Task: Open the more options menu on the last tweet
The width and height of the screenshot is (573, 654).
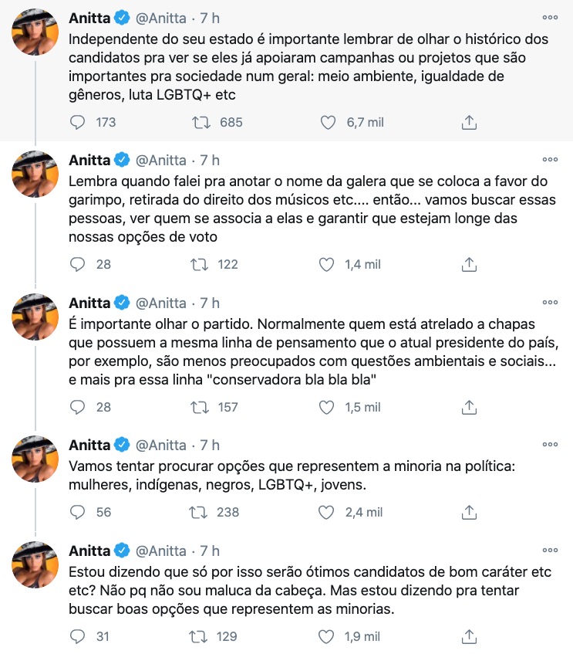Action: [x=551, y=550]
